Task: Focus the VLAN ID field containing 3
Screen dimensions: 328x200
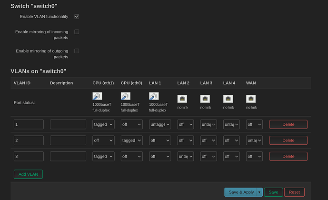Action: tap(29, 157)
